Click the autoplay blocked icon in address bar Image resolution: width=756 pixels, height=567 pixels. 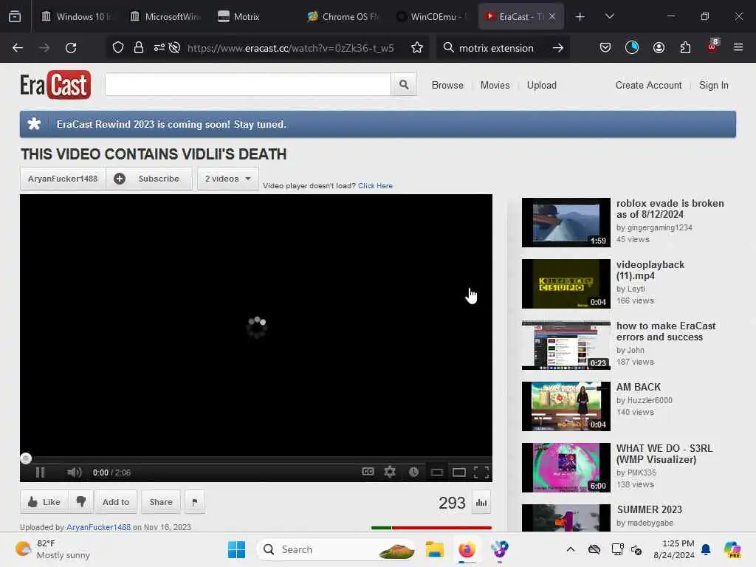174,47
